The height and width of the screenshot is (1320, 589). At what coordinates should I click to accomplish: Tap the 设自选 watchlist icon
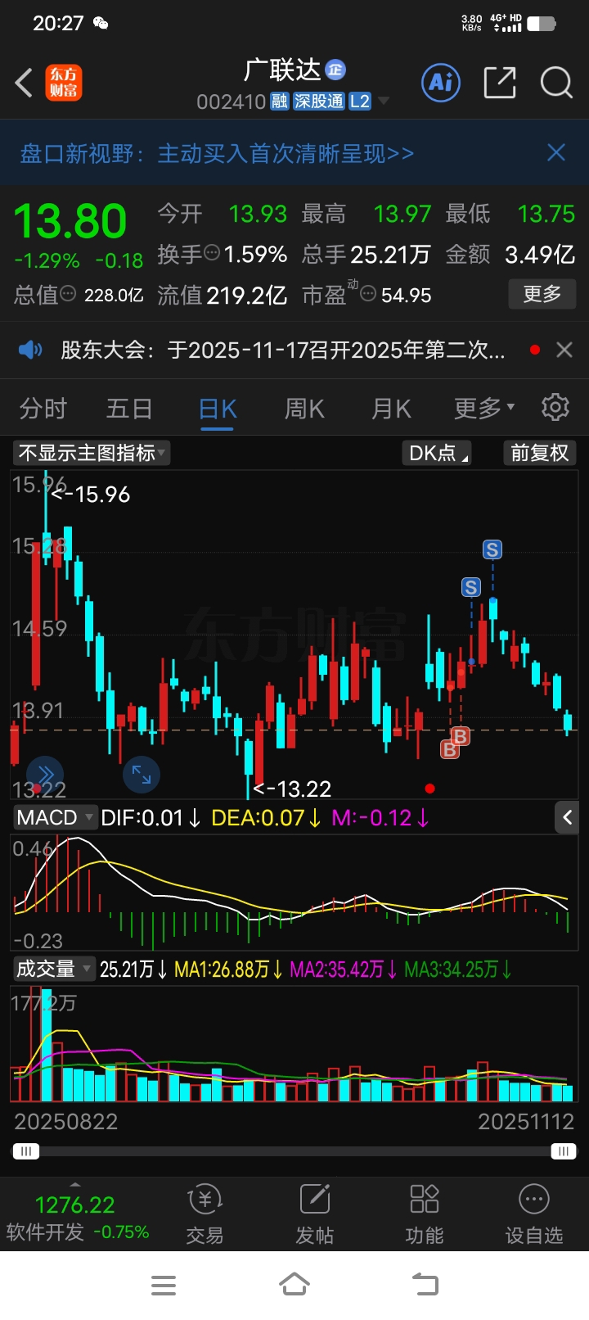click(534, 1214)
